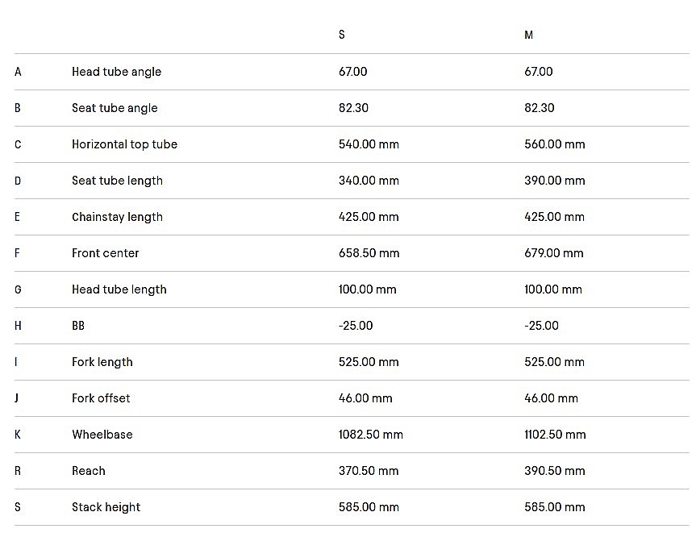Select the Horizontal top tube label
The image size is (696, 537).
pos(124,144)
